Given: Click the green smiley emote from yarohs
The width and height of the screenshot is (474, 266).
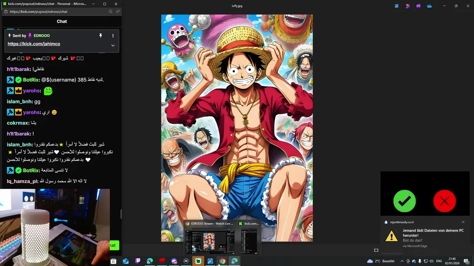Looking at the screenshot, I should click(48, 91).
